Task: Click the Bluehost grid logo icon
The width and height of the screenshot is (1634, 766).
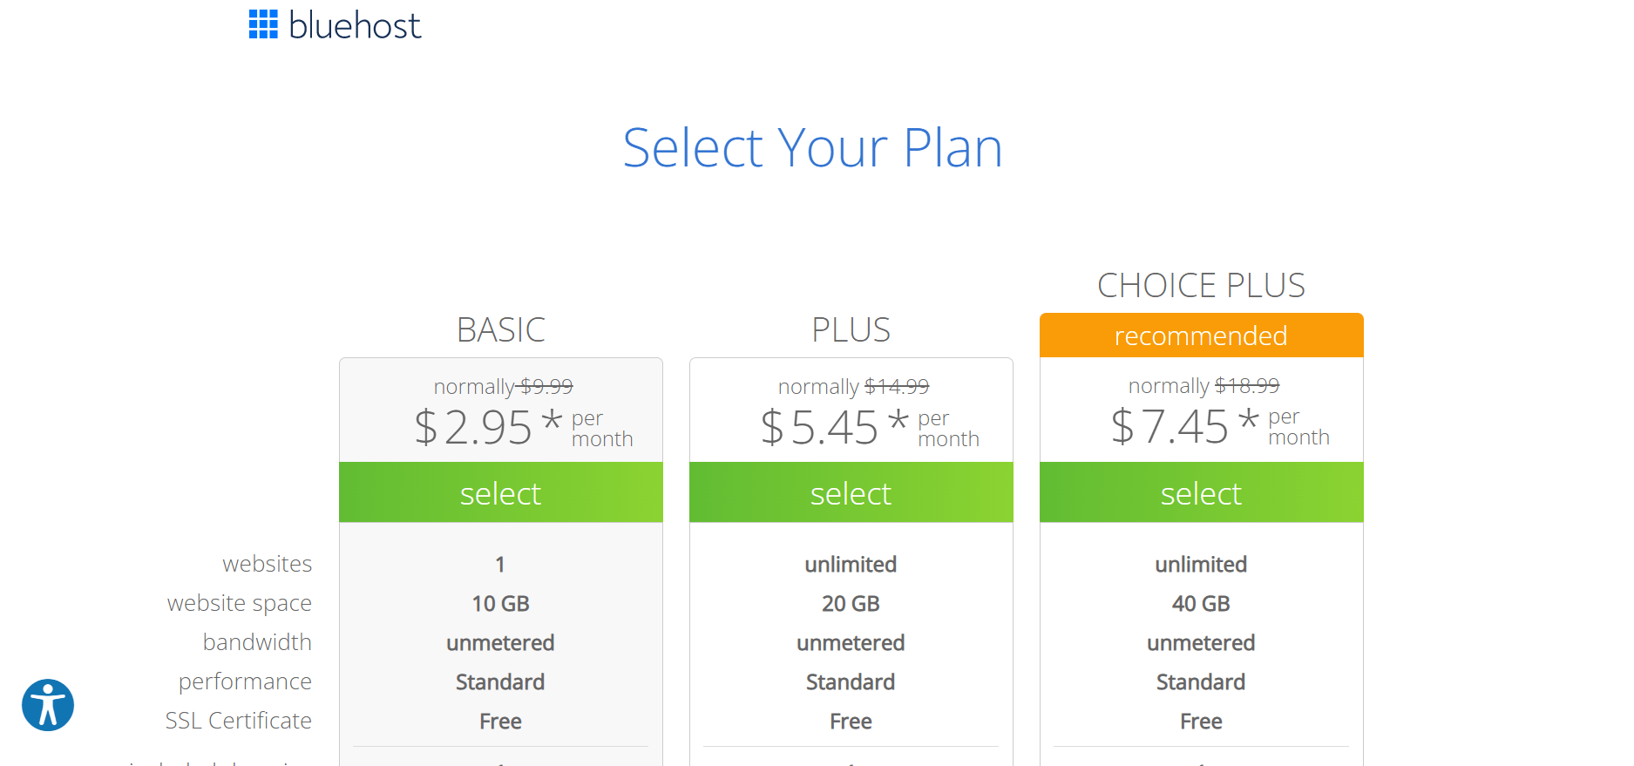Action: (263, 24)
